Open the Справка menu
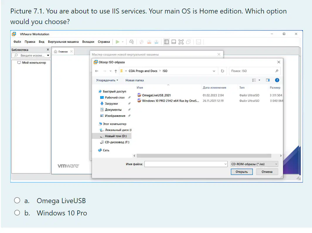Viewport: 312px width, 233px height. pyautogui.click(x=104, y=42)
